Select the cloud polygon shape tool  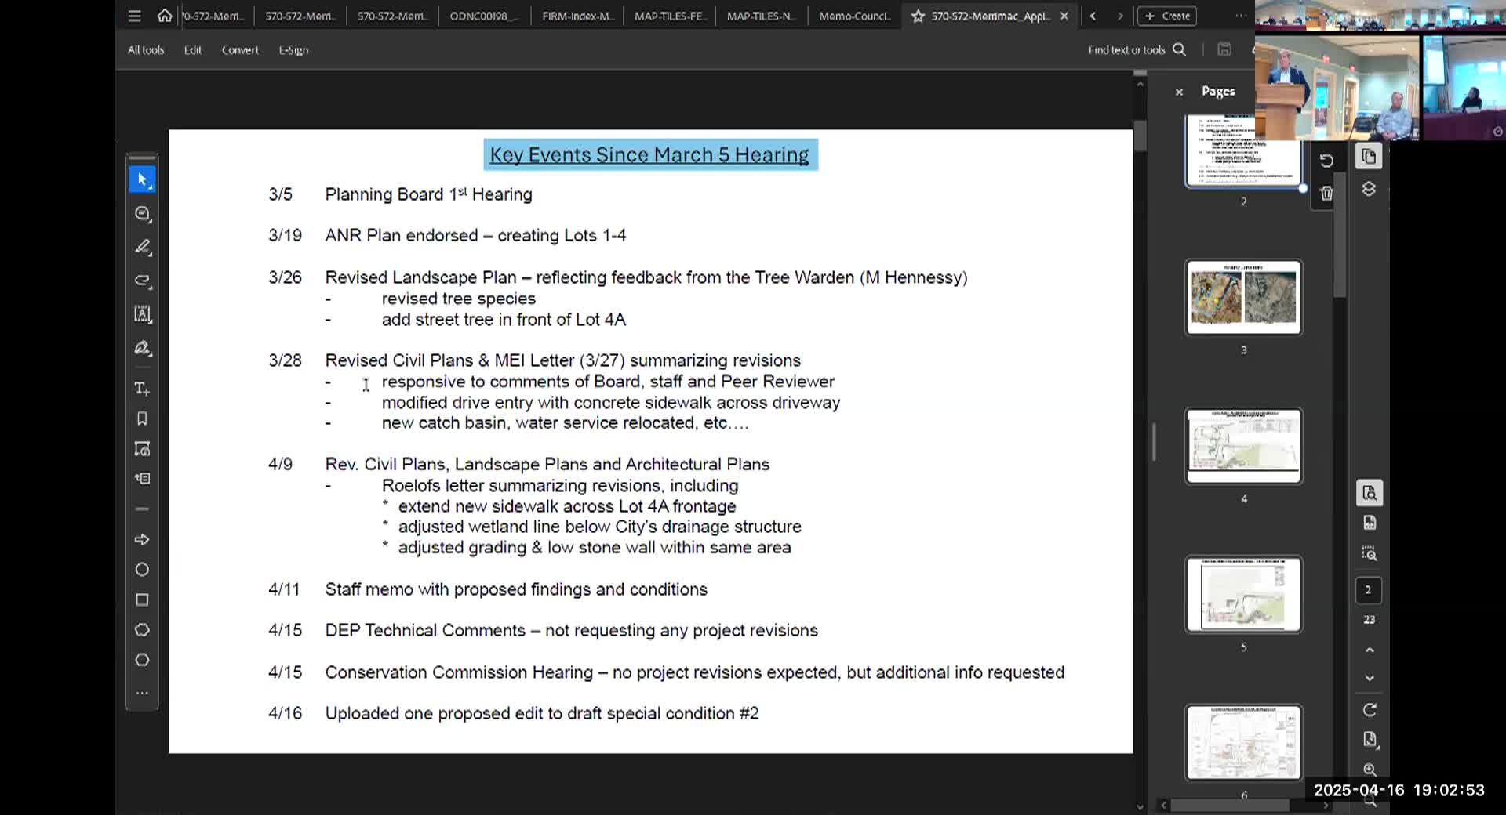142,630
